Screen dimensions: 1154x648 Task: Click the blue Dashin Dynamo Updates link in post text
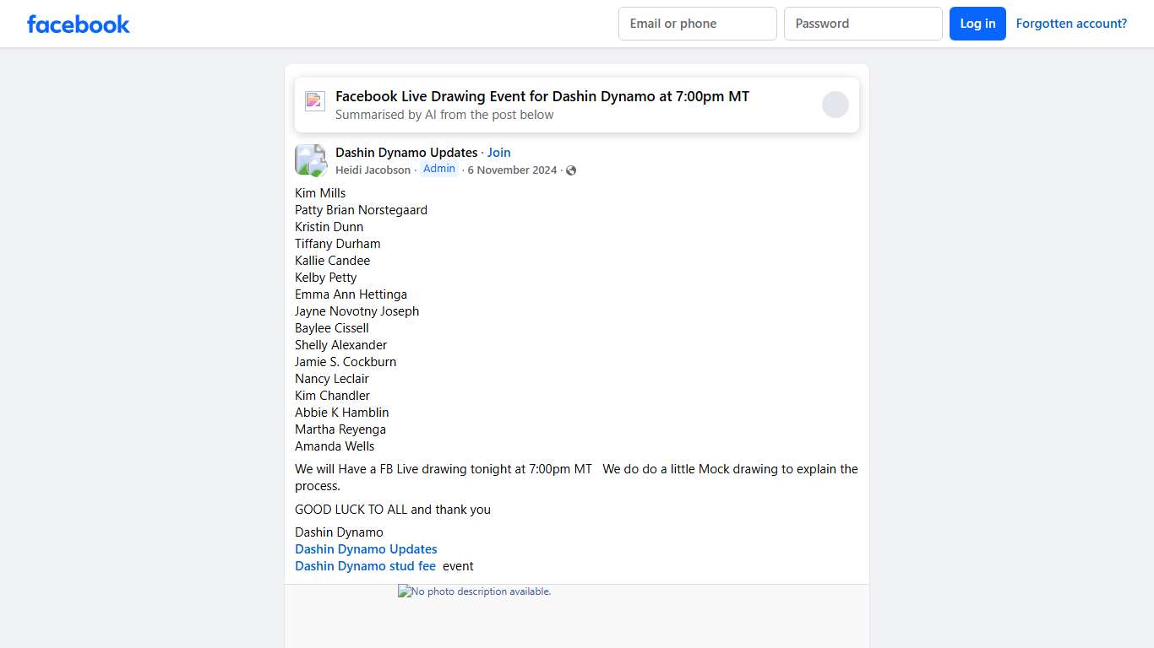click(366, 549)
